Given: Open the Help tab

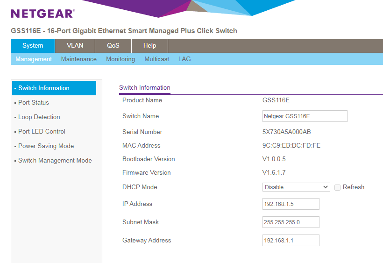Looking at the screenshot, I should coord(149,46).
